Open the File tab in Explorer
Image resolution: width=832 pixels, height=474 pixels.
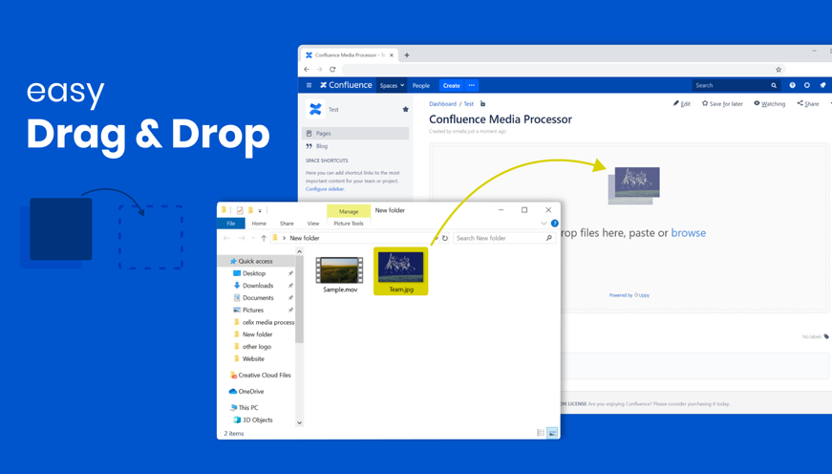pos(231,224)
